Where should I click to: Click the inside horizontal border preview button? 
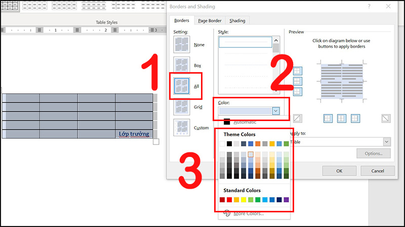(x=297, y=81)
